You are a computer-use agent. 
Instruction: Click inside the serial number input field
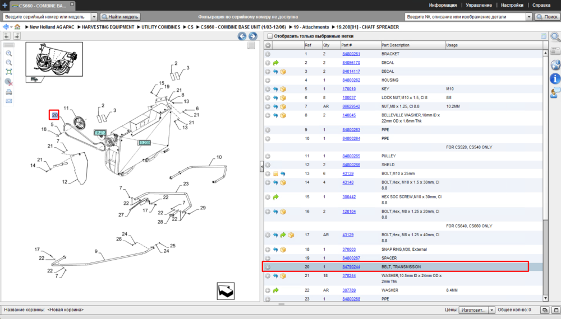[x=47, y=17]
